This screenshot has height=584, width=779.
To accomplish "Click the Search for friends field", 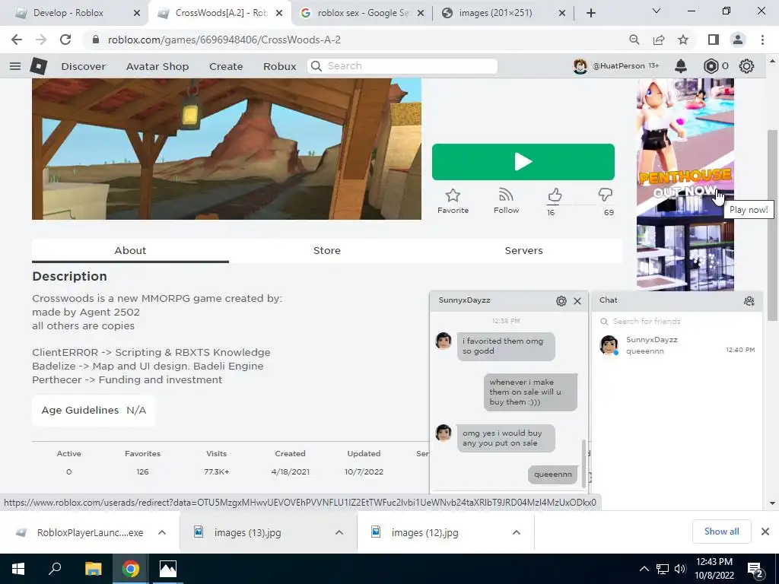I will [x=676, y=322].
